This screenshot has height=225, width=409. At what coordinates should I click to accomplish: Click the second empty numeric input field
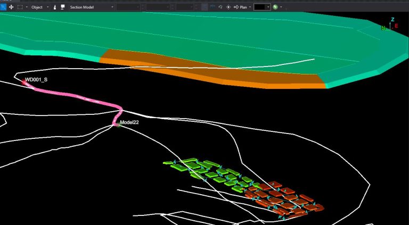(158, 7)
